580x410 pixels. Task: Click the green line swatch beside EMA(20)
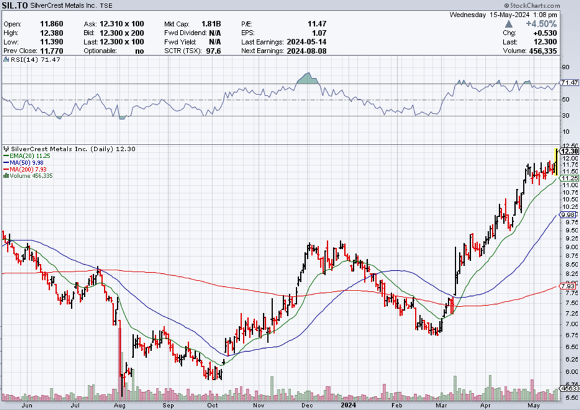tap(6, 156)
